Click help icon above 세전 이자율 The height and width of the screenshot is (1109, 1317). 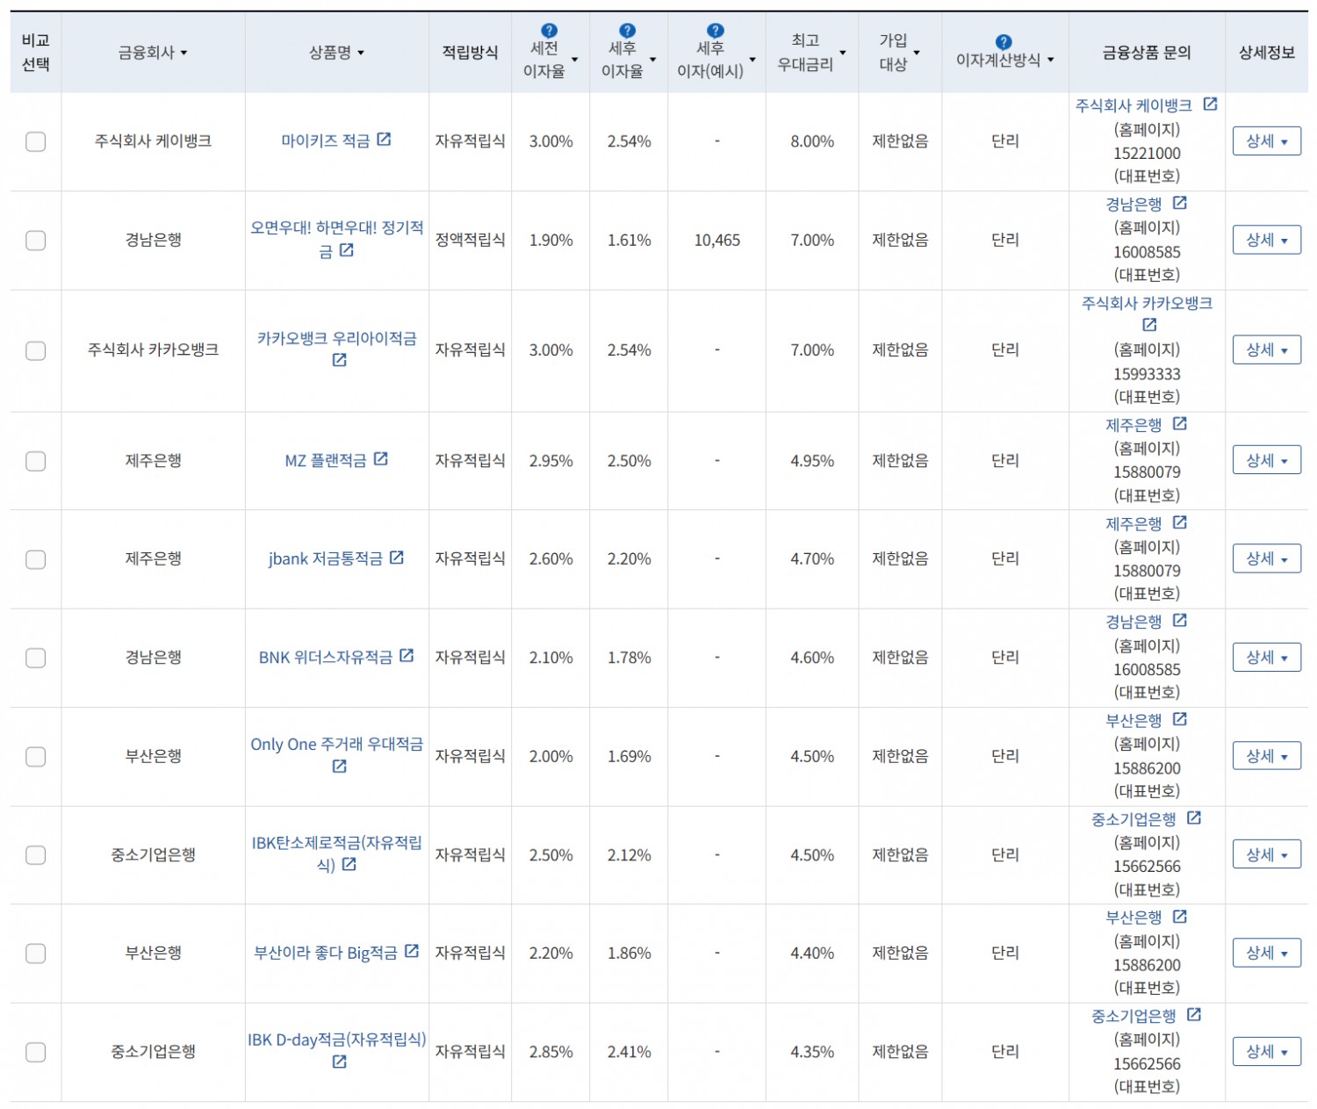[550, 31]
